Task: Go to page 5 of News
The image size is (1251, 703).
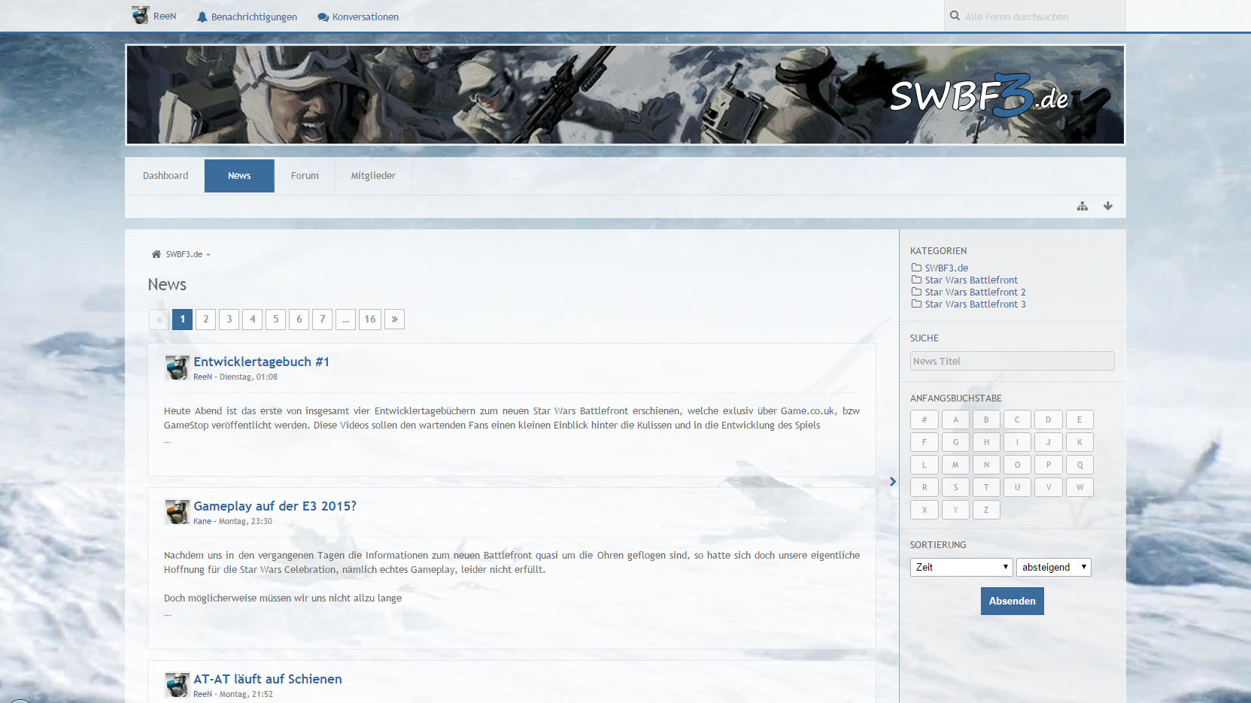Action: (x=276, y=320)
